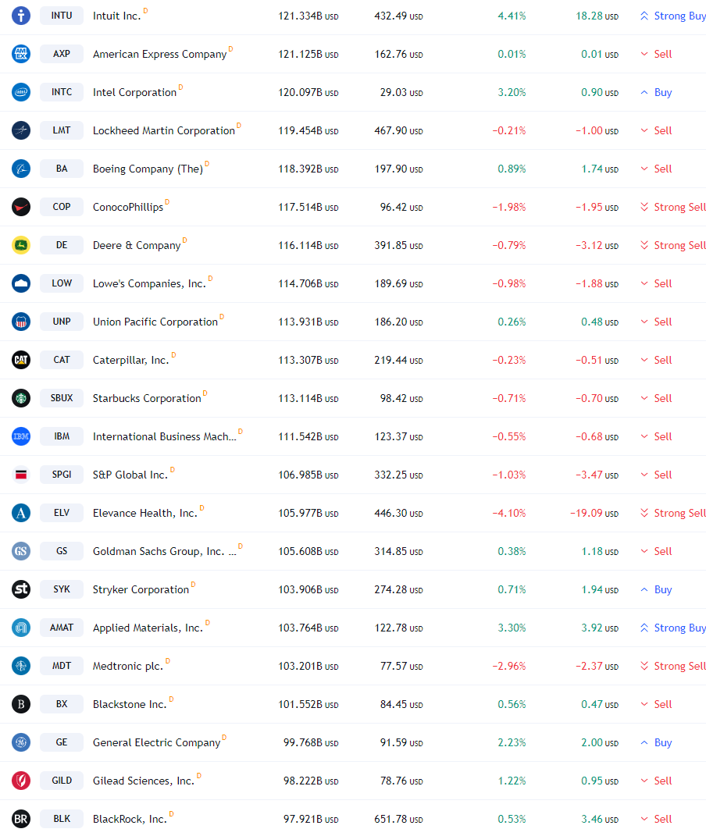Click ConocoPhillips' Strong Sell rating
This screenshot has height=836, width=706.
[x=673, y=207]
